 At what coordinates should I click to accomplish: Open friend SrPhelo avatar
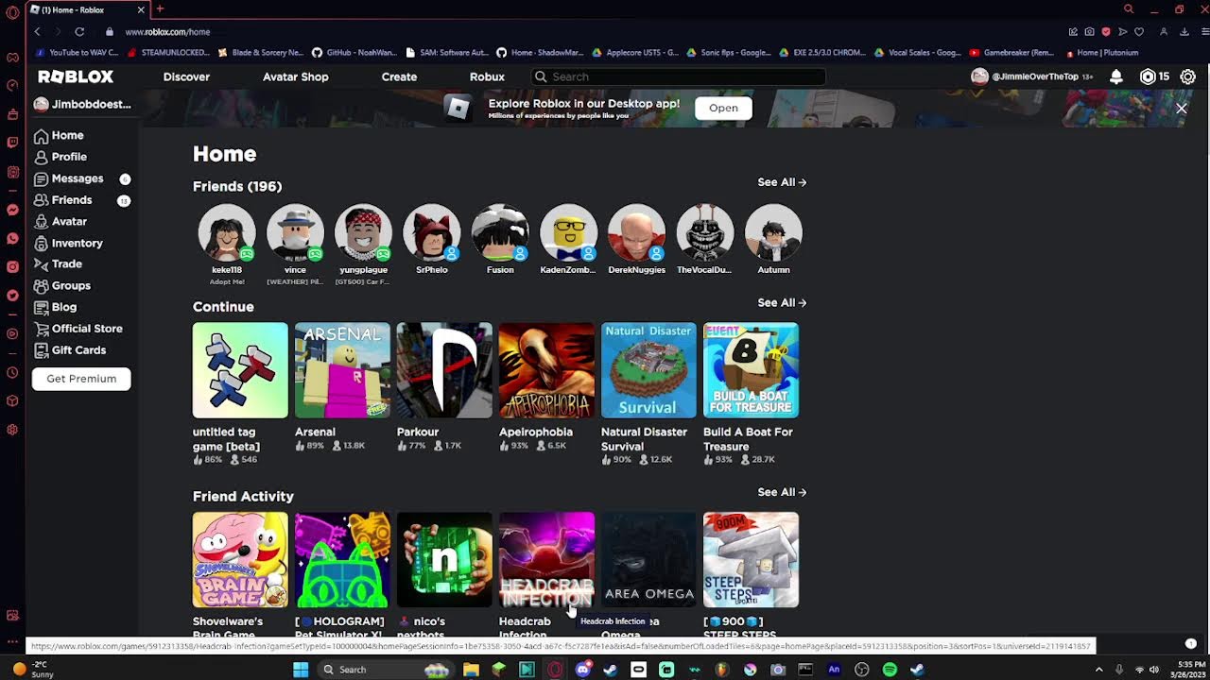(432, 232)
